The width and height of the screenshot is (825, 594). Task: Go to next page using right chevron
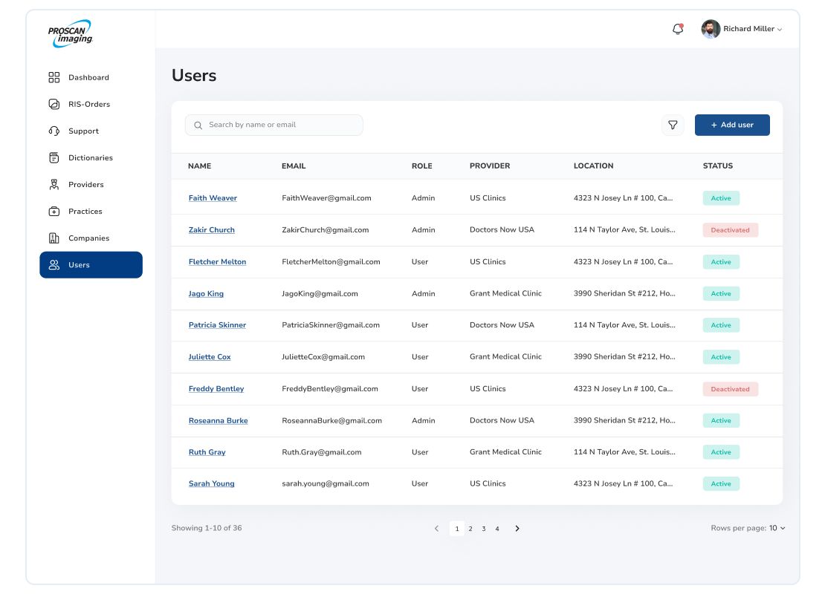tap(517, 529)
